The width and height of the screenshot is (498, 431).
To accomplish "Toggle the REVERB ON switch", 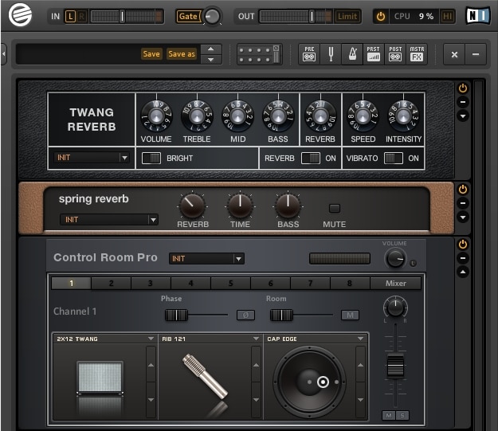I will [x=311, y=158].
